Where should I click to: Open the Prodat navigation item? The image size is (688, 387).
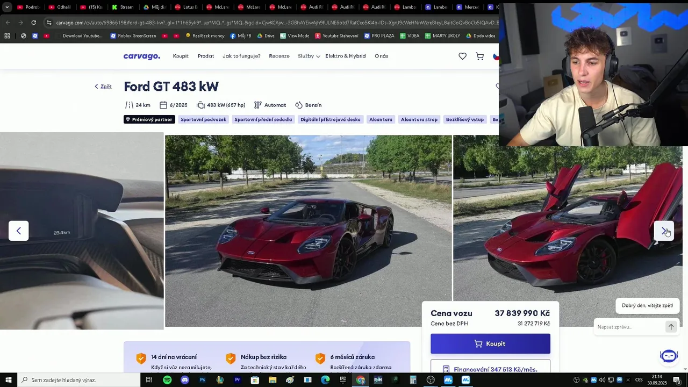click(x=206, y=56)
